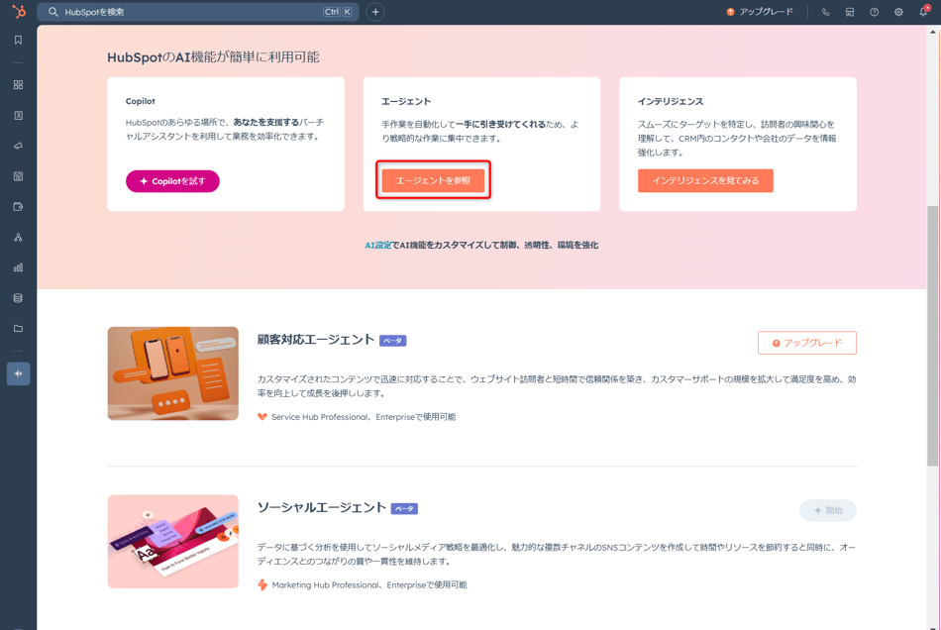
Task: Click アップグレード button for 顧客対応エージェント
Action: coord(807,343)
